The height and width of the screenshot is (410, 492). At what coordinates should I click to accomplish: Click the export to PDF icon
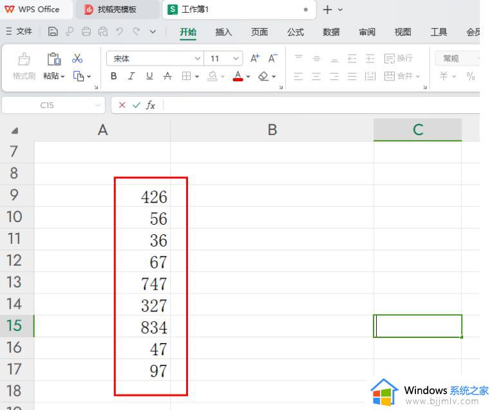tap(70, 32)
